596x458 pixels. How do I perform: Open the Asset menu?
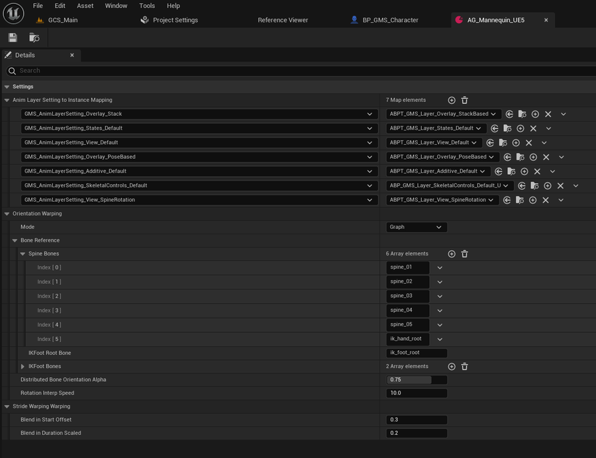coord(85,6)
